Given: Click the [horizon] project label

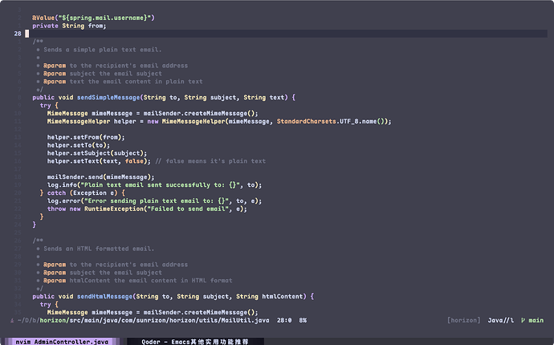Looking at the screenshot, I should point(463,320).
